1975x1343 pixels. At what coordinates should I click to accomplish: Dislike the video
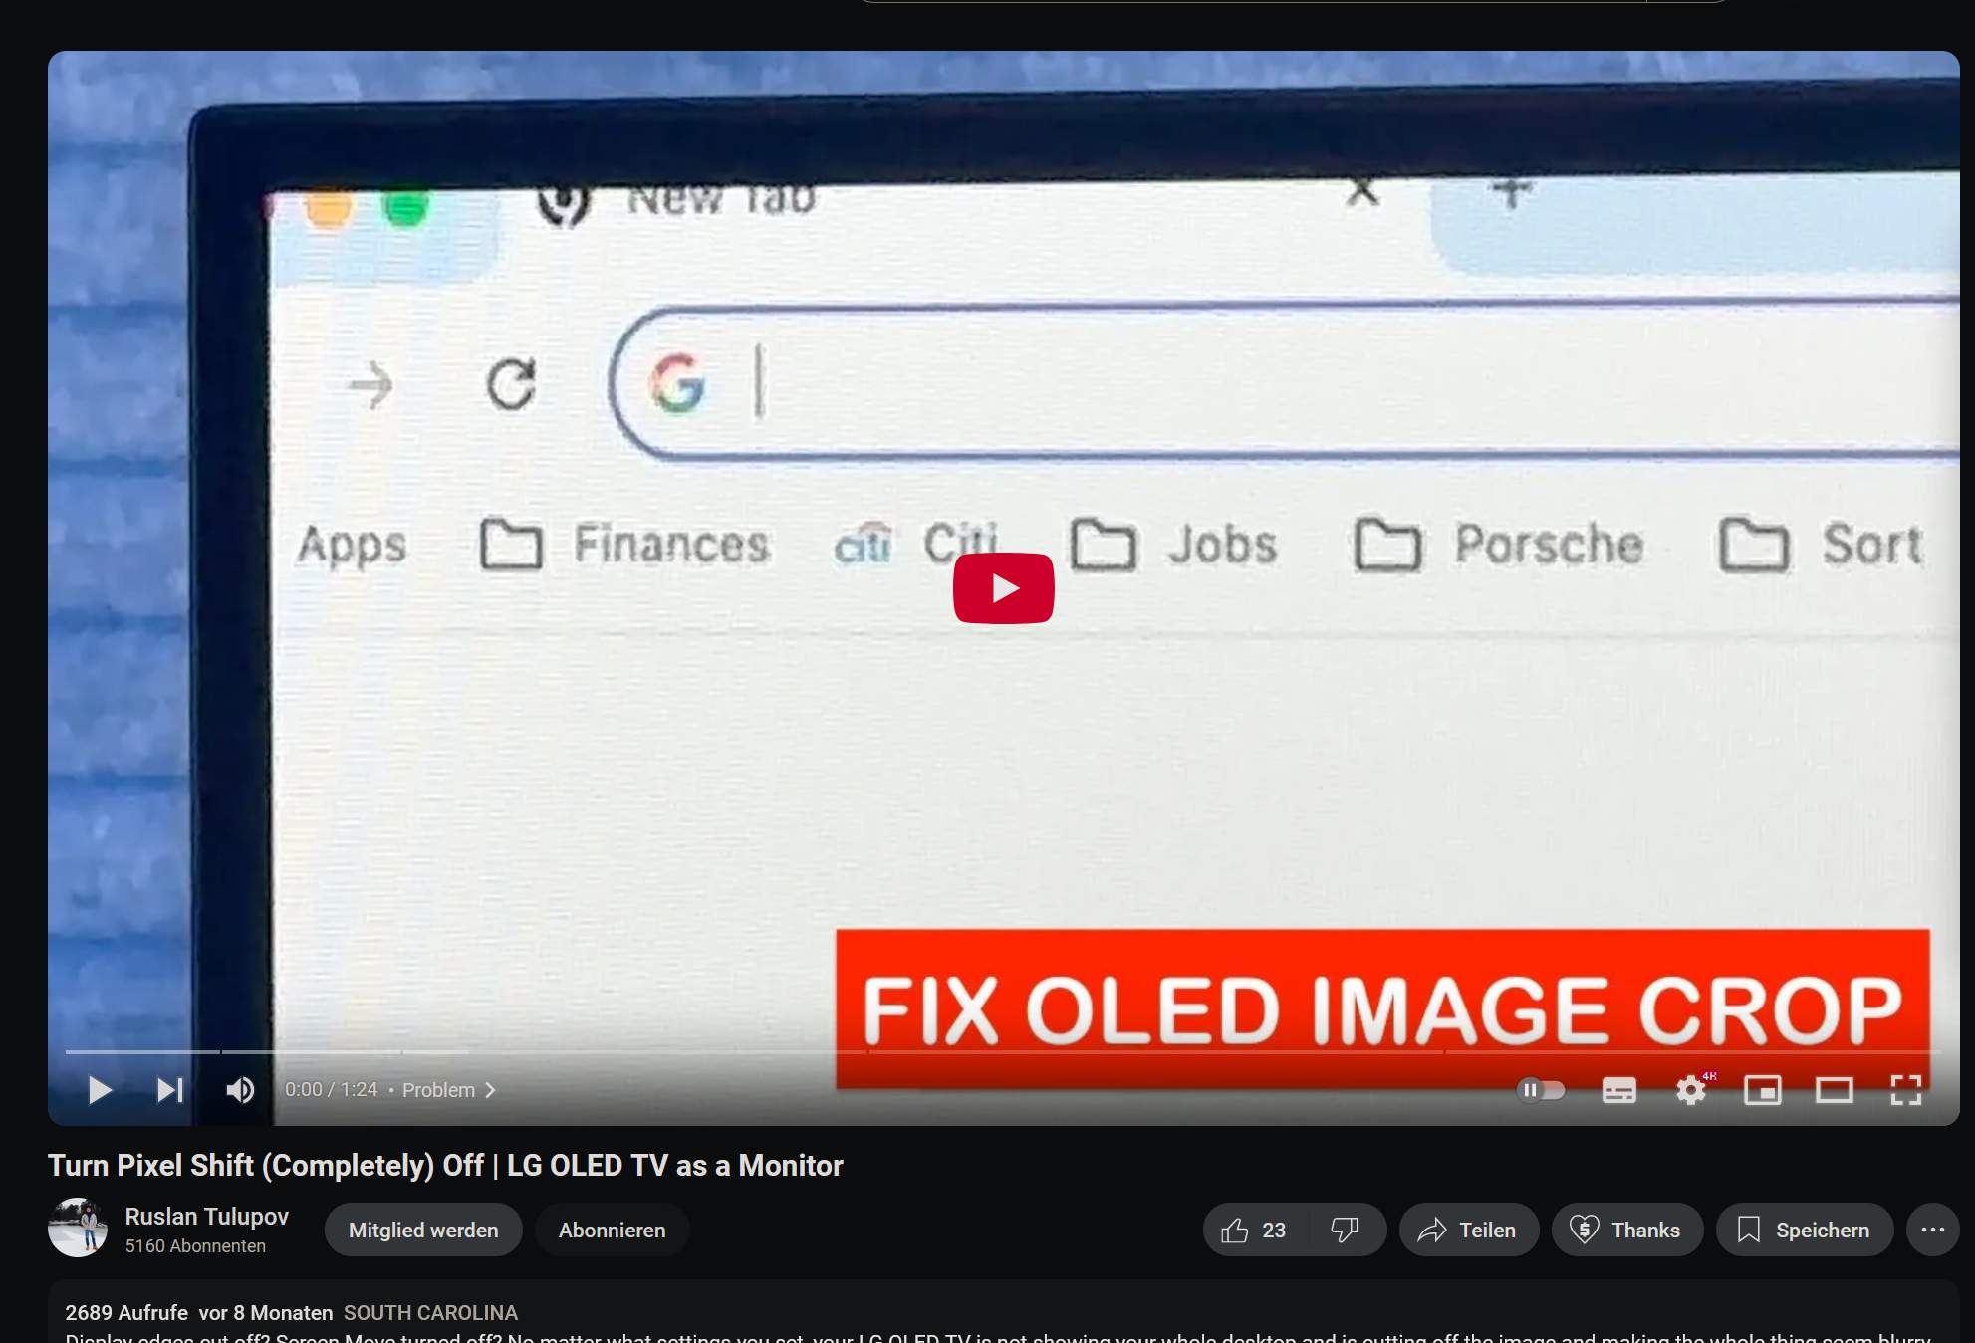tap(1346, 1230)
